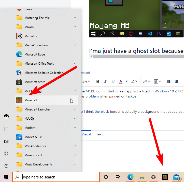Viewport: 184px width, 182px height.
Task: Switch to the Text editor tab
Action: coord(100,134)
